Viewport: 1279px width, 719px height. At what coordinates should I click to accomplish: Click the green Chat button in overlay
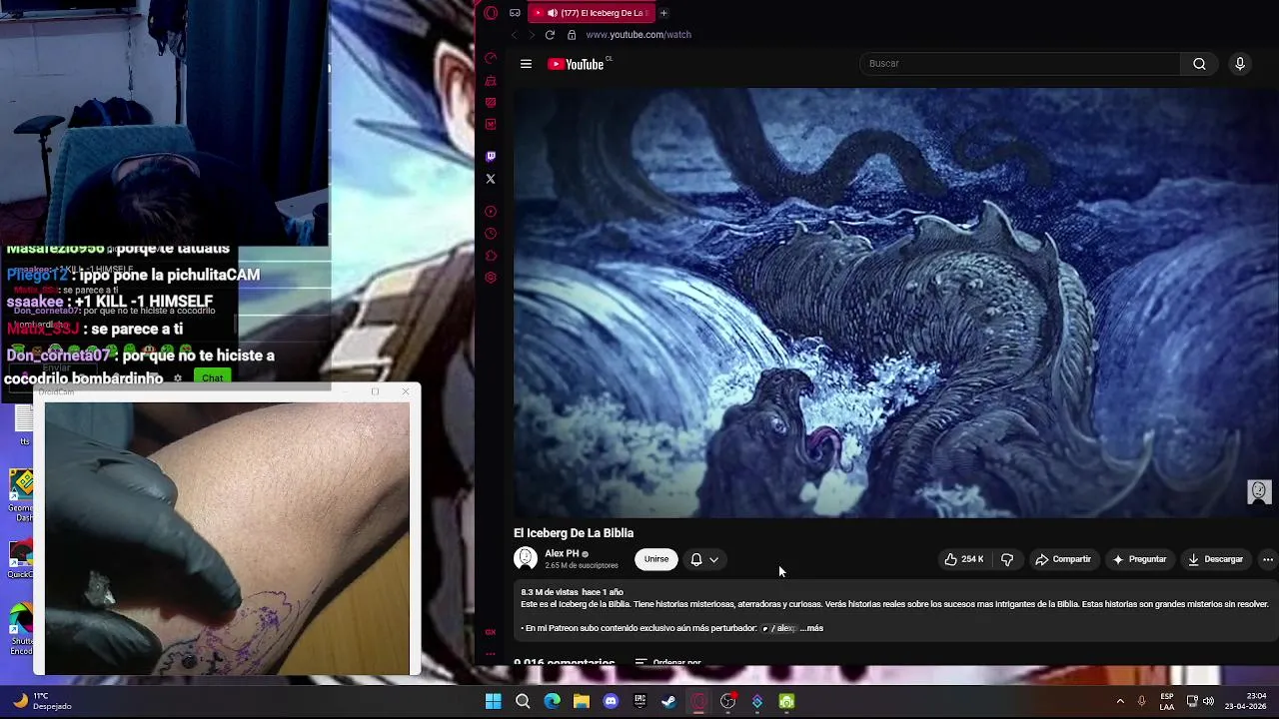point(213,378)
